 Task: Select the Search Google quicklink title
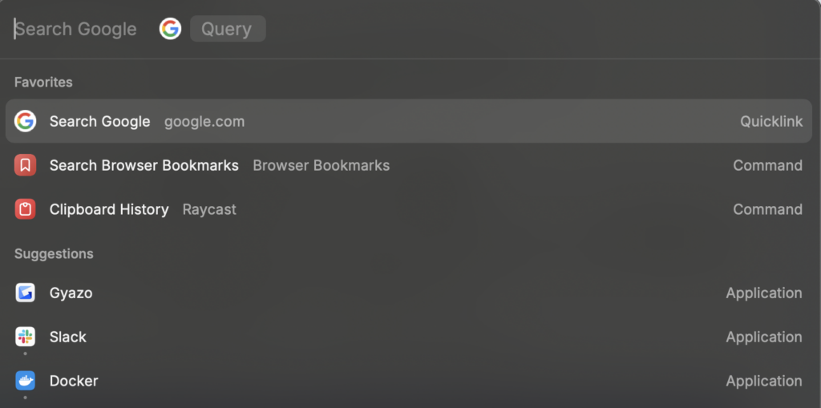[x=99, y=121]
